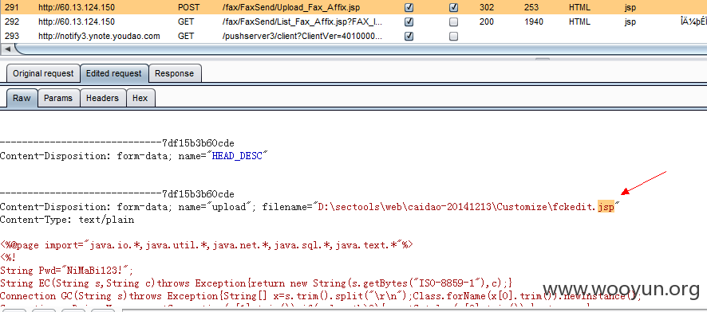
Task: Click length value 1940
Action: (x=534, y=21)
